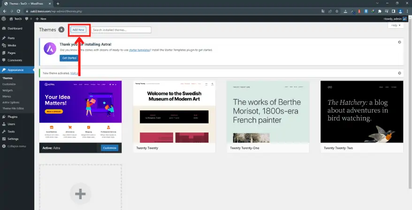The height and width of the screenshot is (210, 412).
Task: Click the Get Started button
Action: click(69, 58)
